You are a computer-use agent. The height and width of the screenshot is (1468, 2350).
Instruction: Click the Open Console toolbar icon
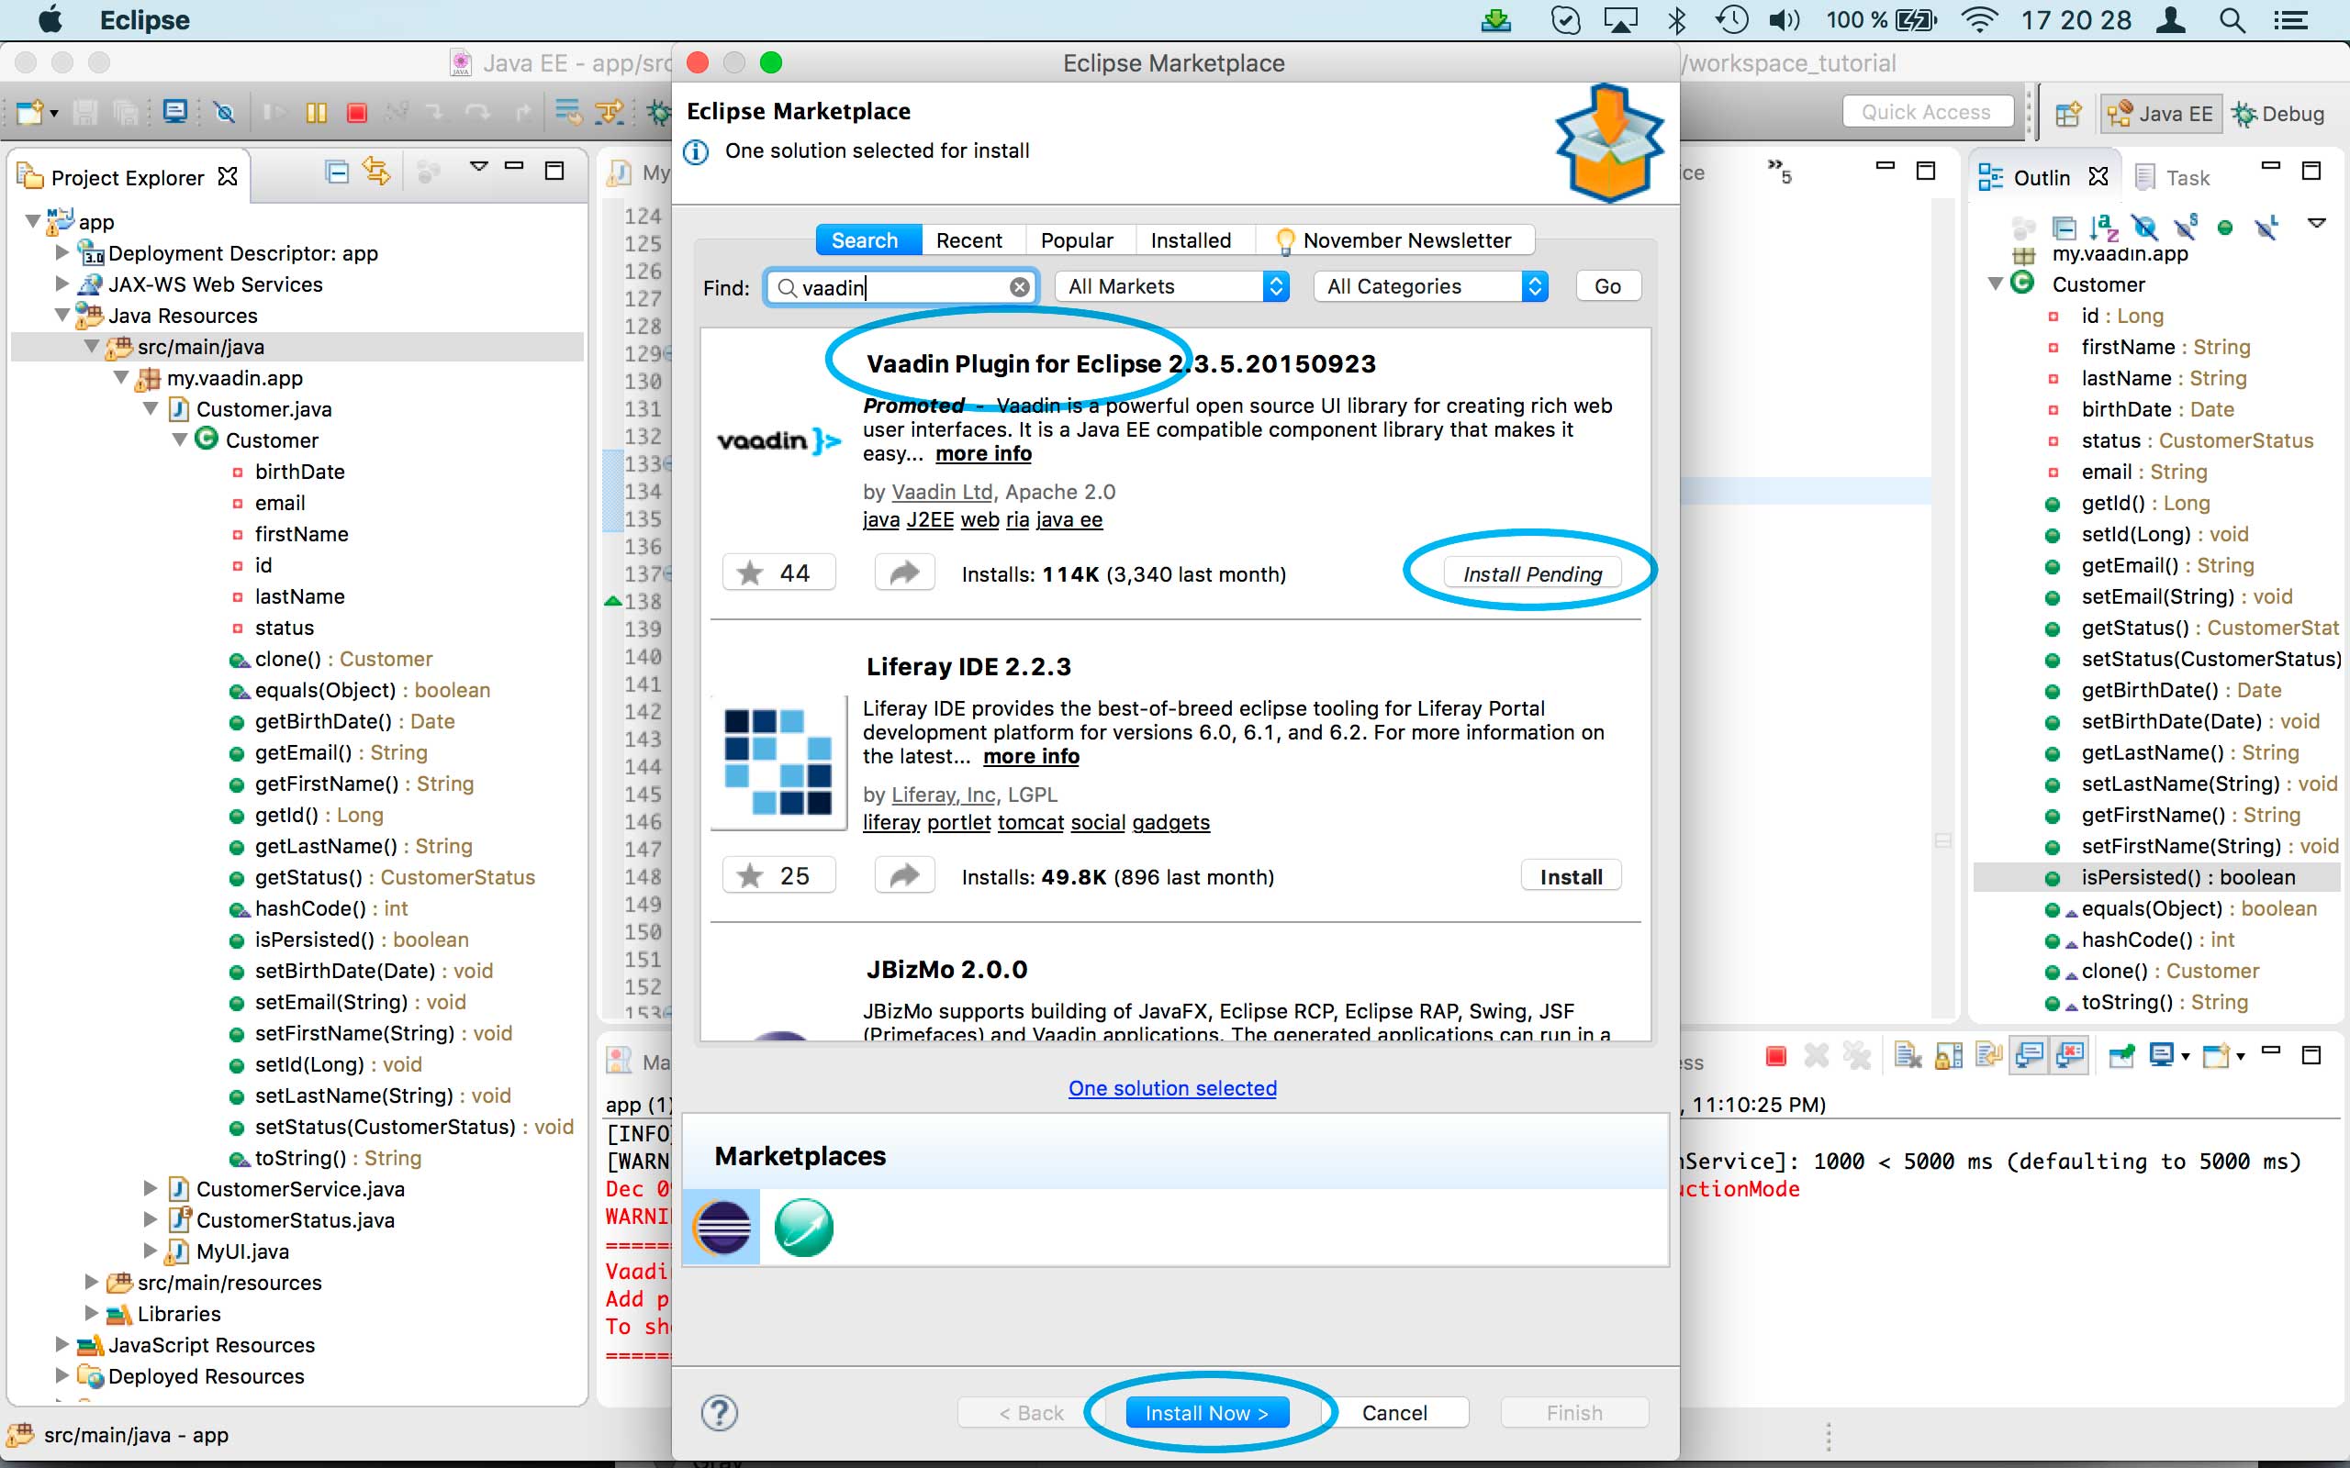tap(174, 112)
